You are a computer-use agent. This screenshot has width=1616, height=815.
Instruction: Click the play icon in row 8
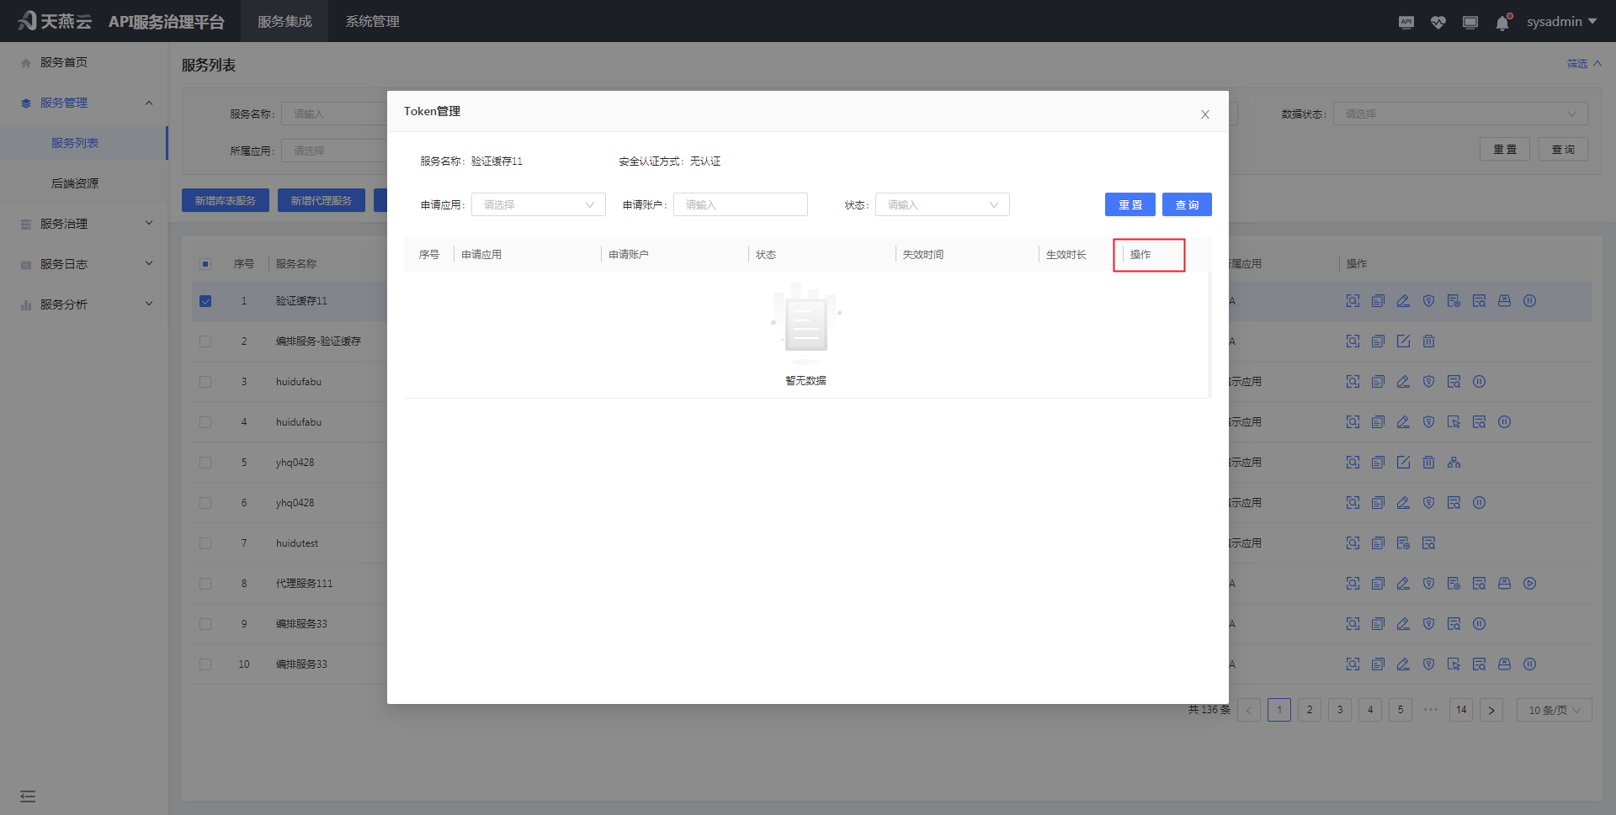(x=1529, y=584)
